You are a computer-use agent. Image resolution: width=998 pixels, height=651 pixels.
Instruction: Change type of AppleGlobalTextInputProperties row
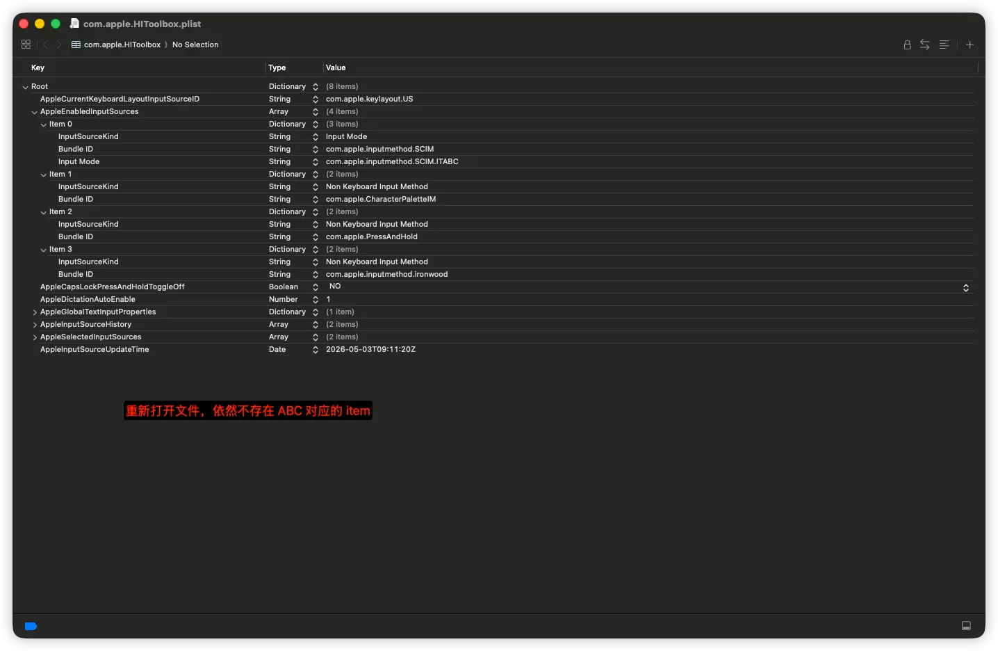click(x=316, y=312)
